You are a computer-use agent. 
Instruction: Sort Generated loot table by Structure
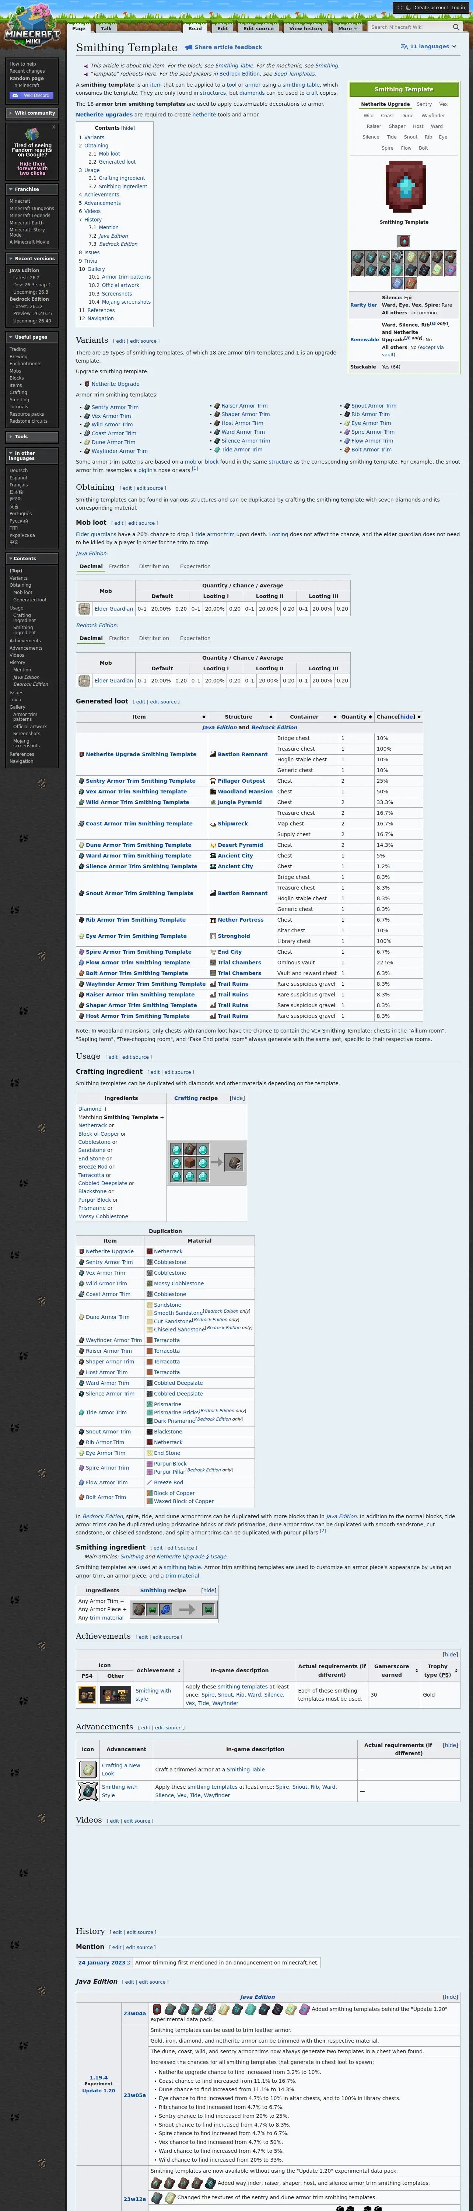(242, 717)
